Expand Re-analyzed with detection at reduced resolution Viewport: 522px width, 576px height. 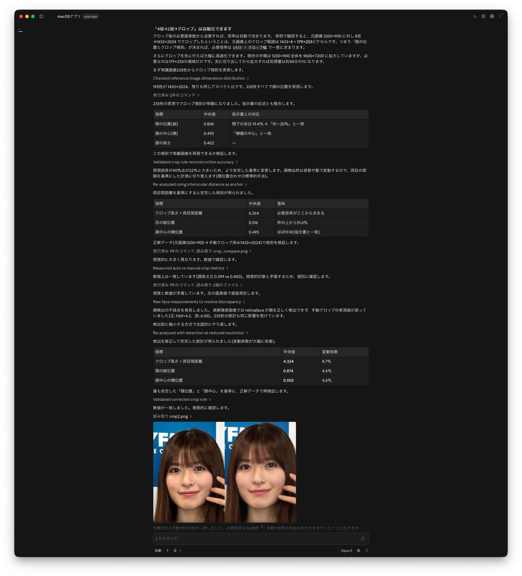(x=201, y=333)
